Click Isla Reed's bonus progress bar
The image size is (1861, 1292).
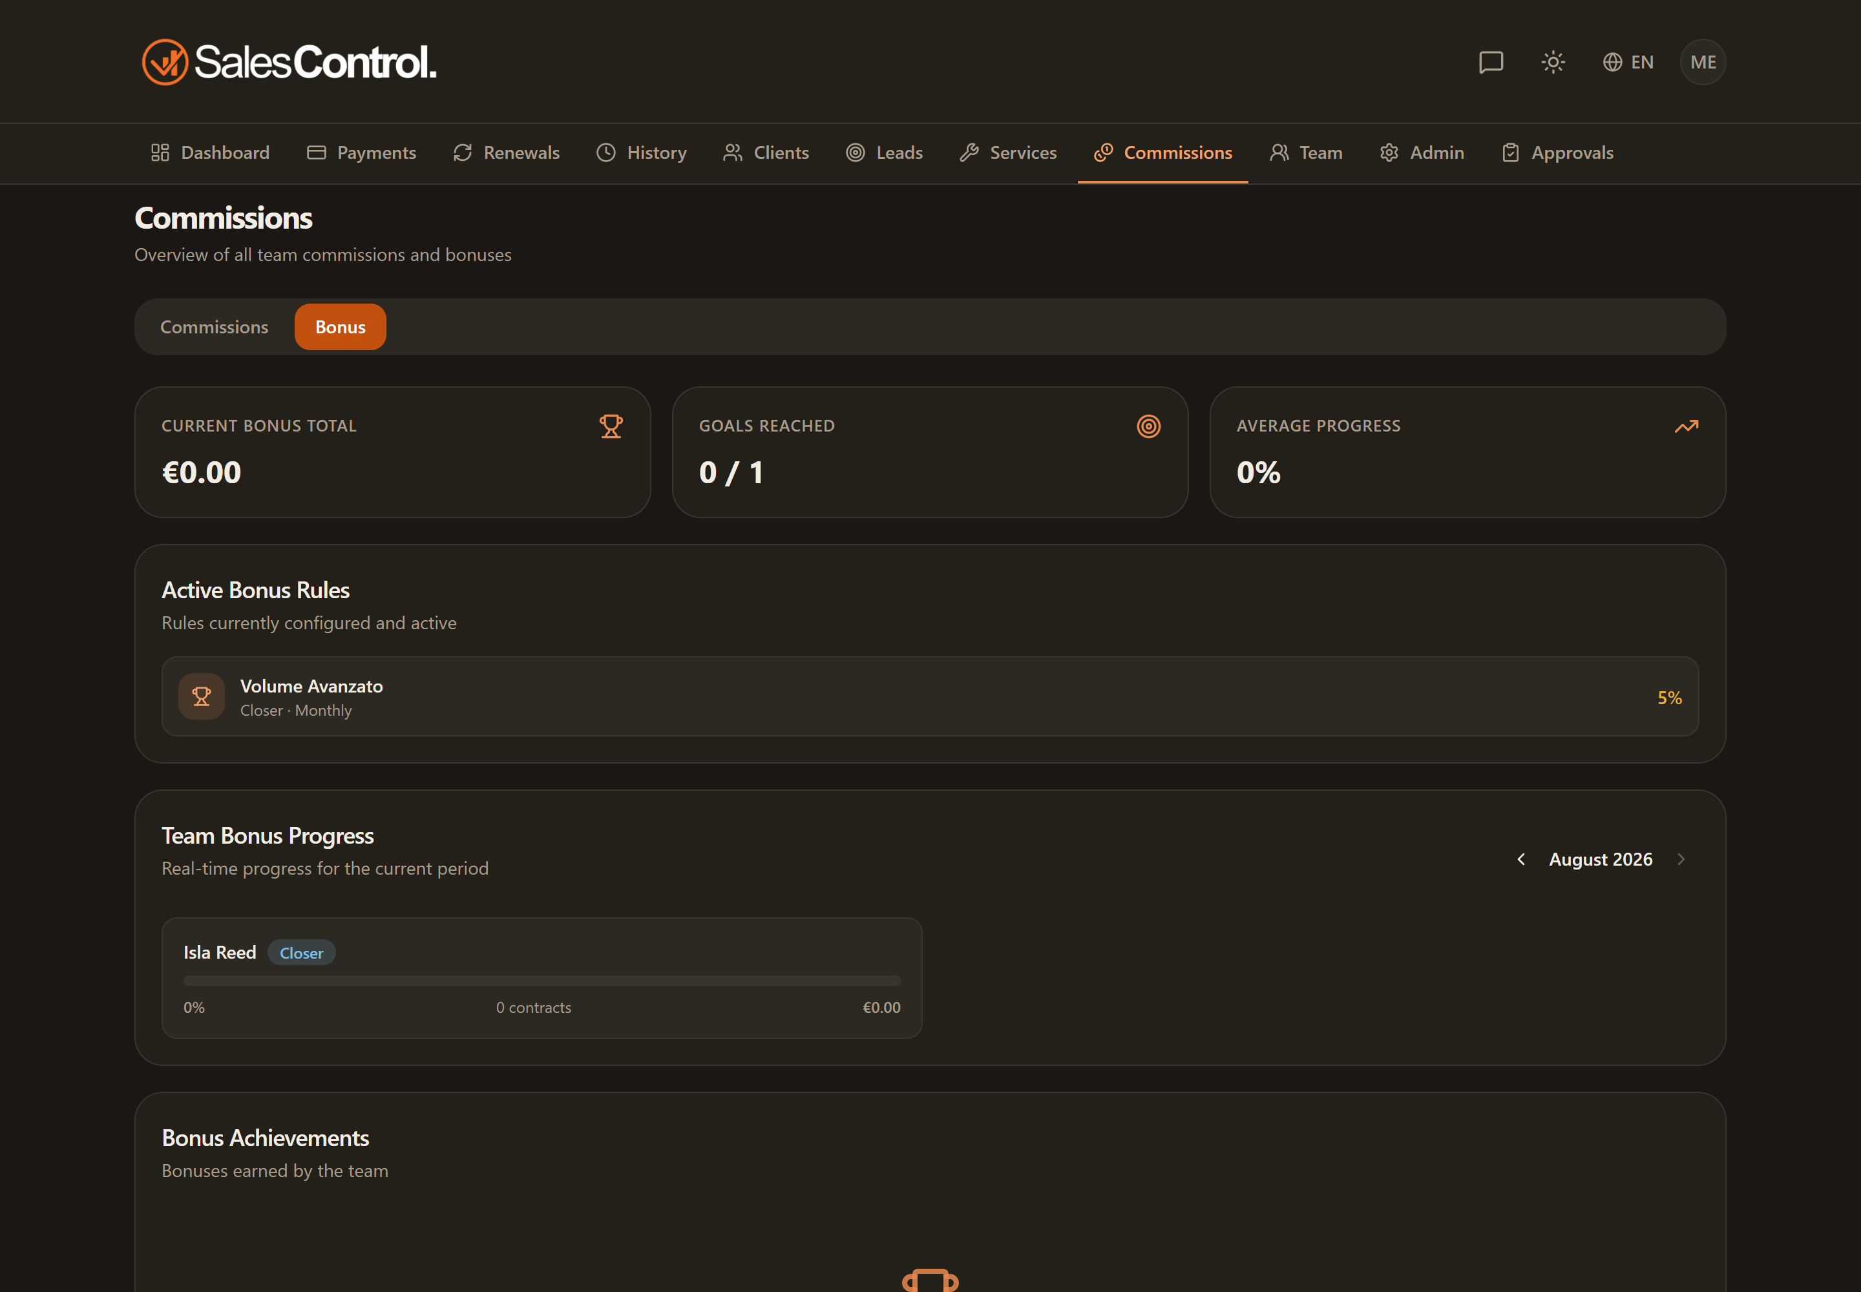click(541, 981)
